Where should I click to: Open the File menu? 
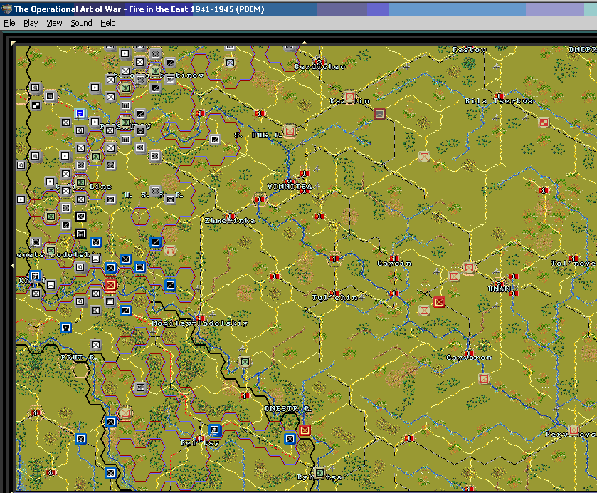9,23
